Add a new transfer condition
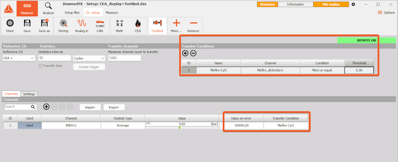398x162 pixels. pos(185,53)
